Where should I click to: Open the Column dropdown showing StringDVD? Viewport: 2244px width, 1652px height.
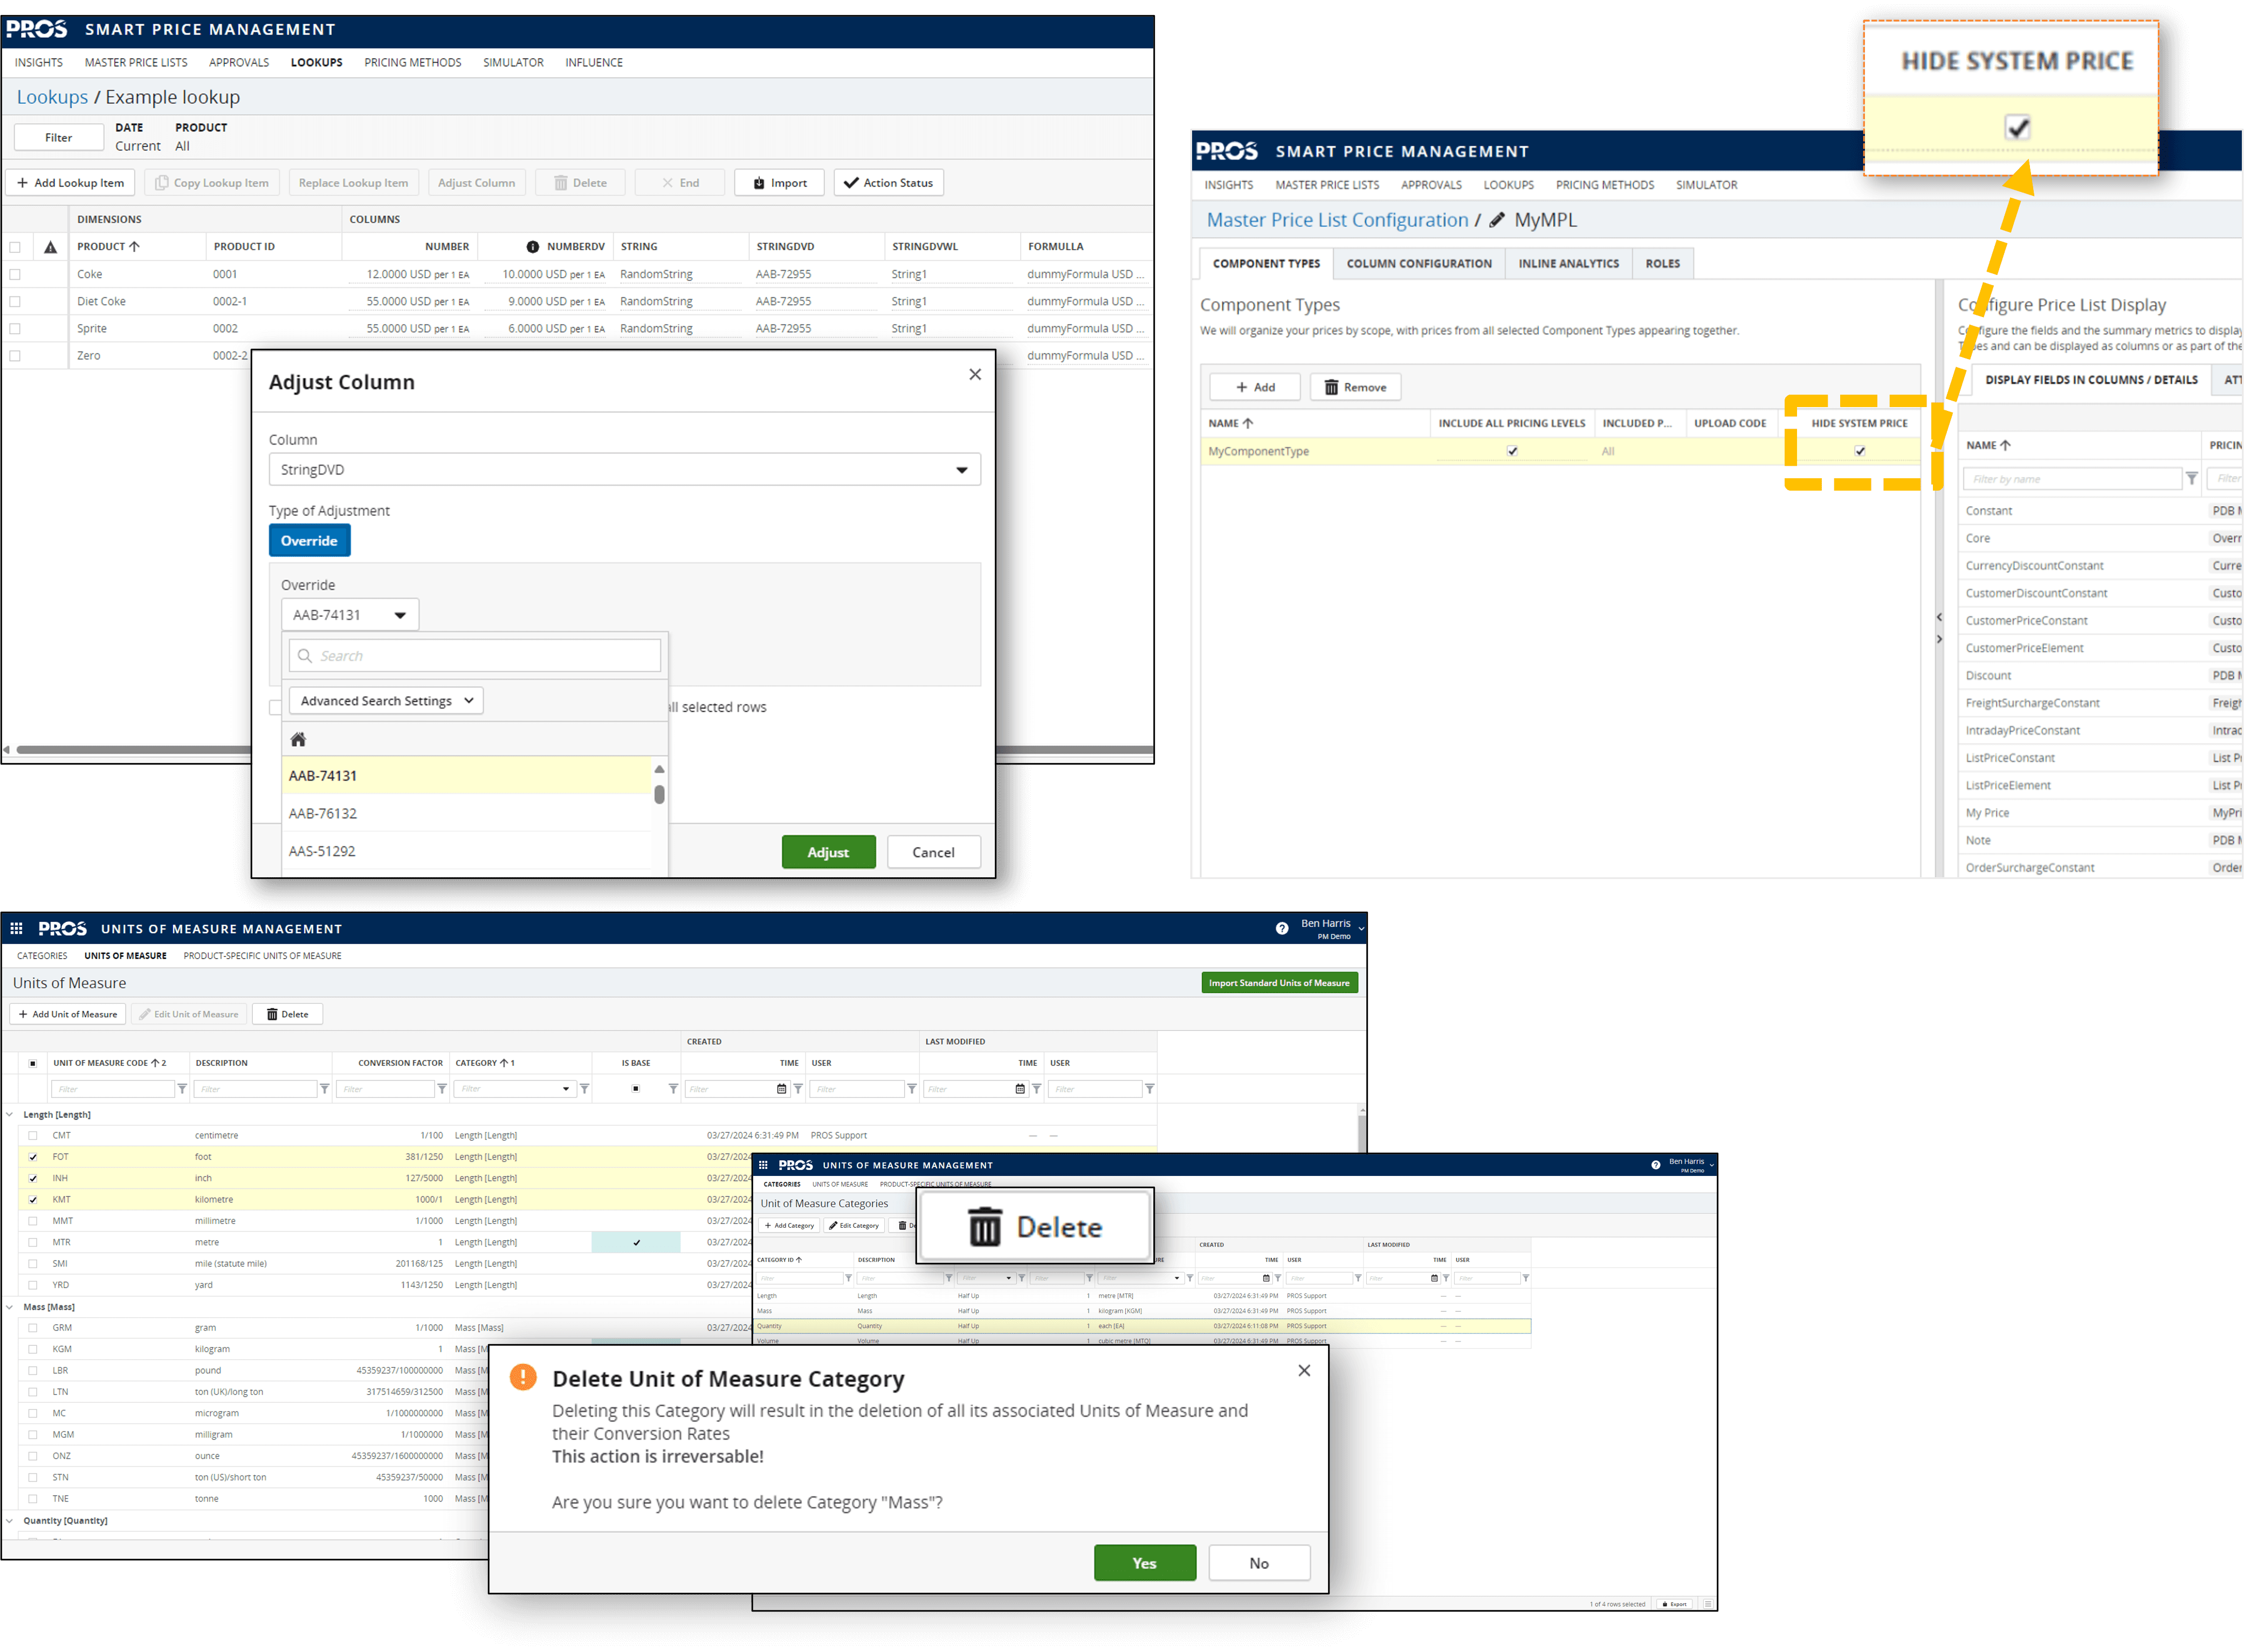click(624, 470)
